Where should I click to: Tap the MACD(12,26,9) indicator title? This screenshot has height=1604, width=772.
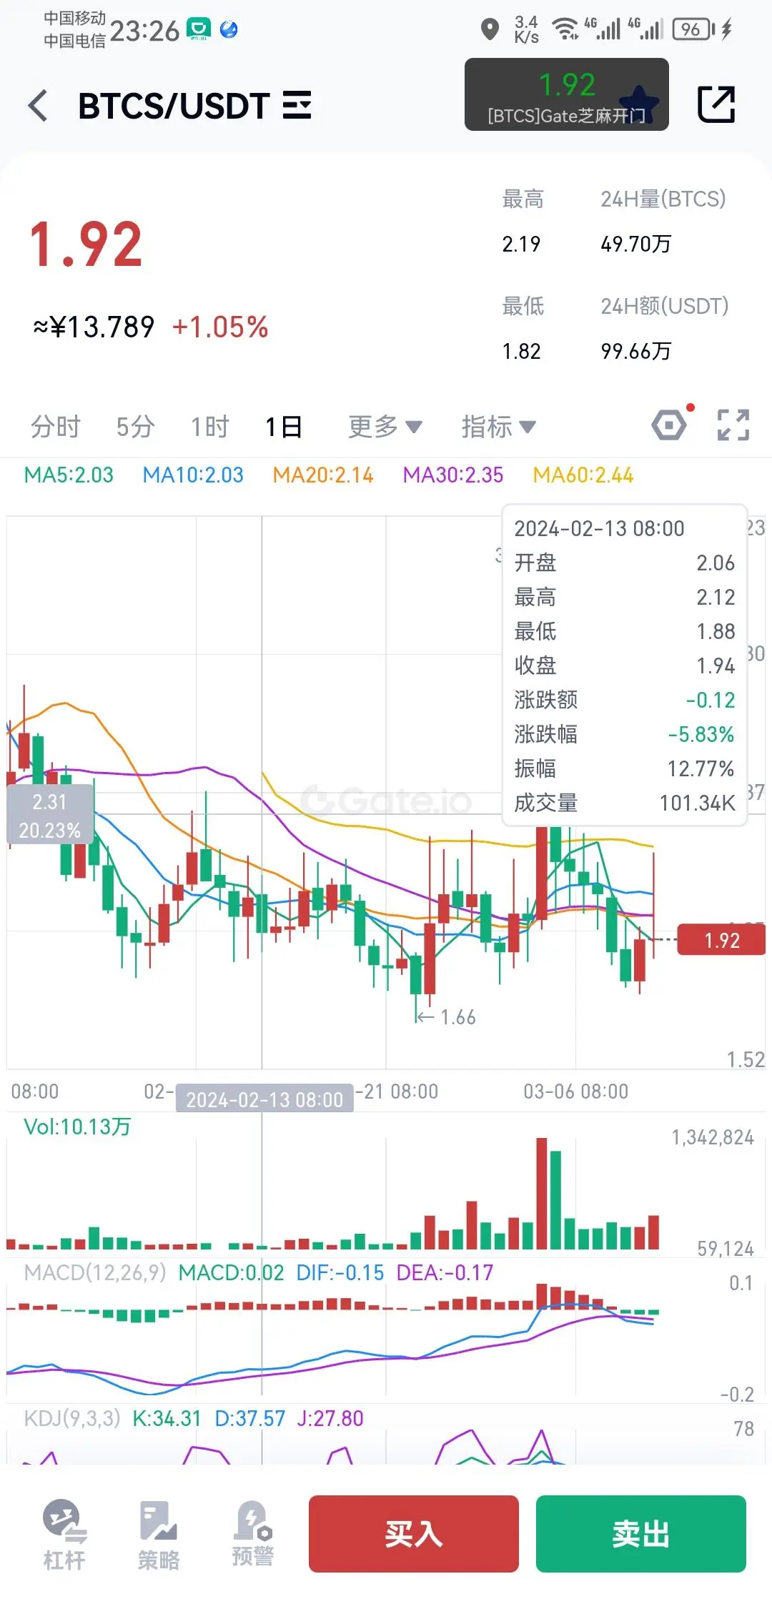pyautogui.click(x=95, y=1273)
